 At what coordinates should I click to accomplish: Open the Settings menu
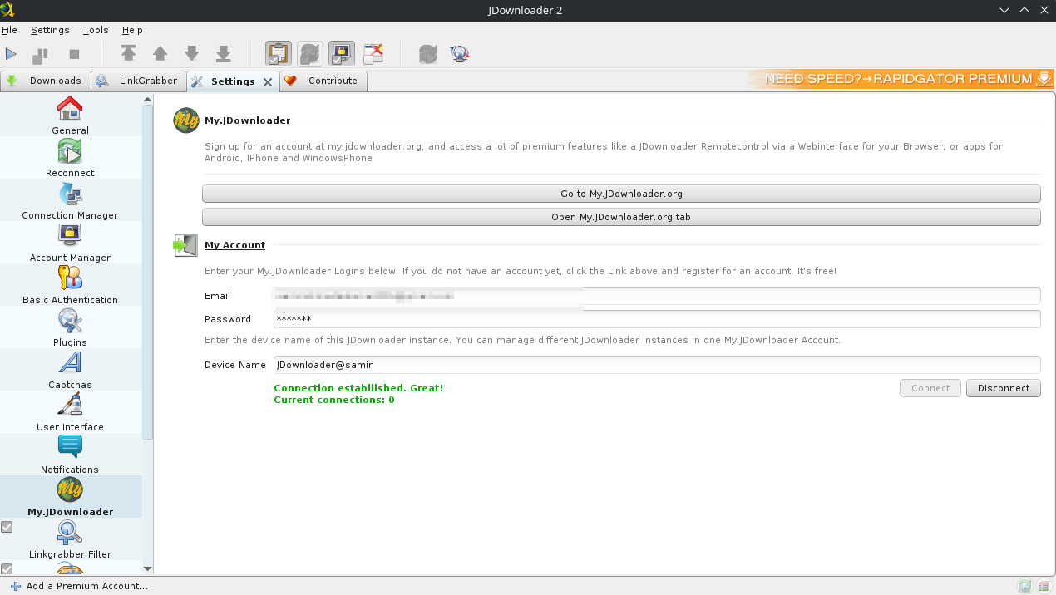pyautogui.click(x=50, y=30)
